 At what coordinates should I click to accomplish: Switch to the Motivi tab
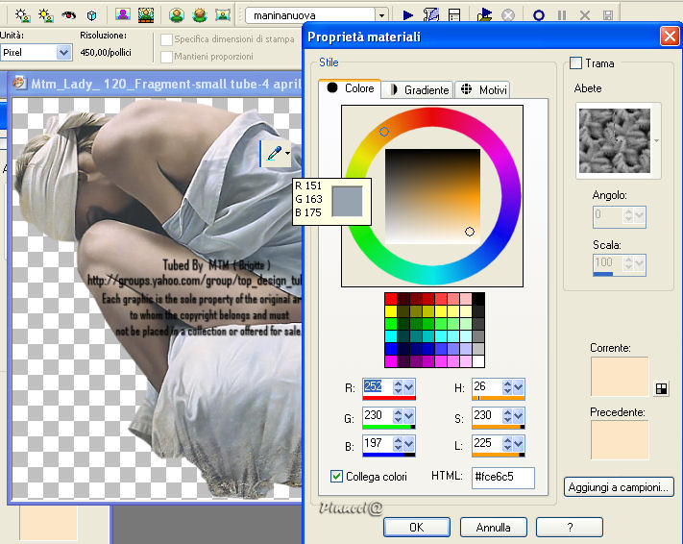point(483,89)
